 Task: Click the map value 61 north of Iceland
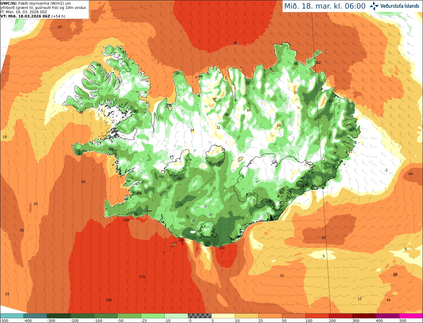[x=236, y=43]
